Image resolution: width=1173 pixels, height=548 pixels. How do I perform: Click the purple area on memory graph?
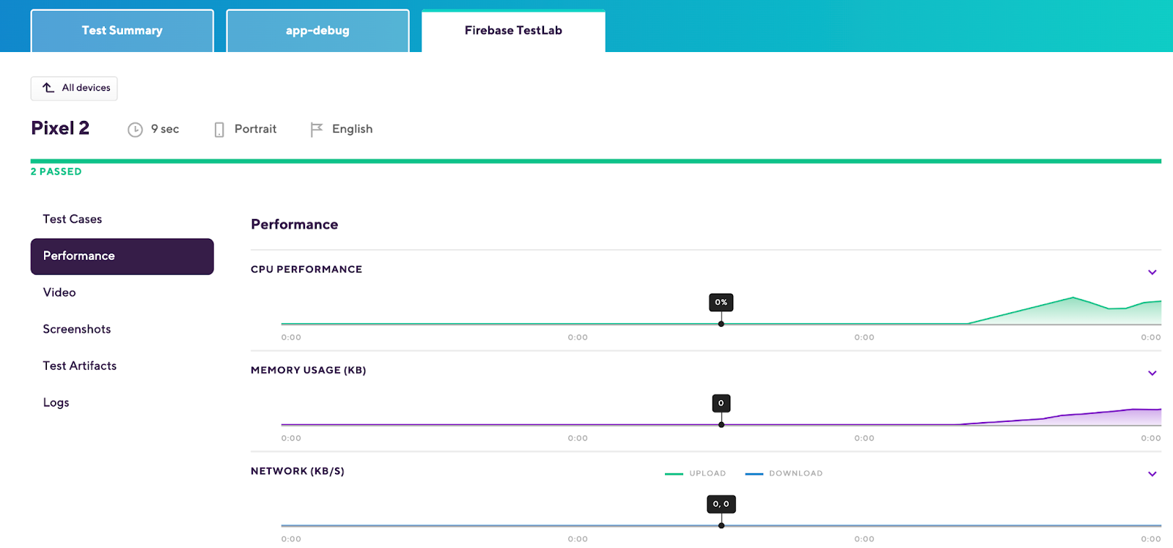[x=1100, y=418]
